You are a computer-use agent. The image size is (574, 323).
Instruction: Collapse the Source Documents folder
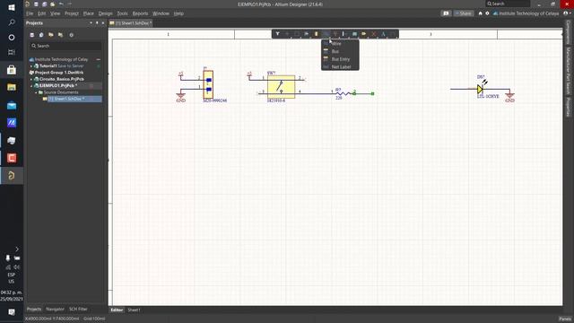[36, 92]
